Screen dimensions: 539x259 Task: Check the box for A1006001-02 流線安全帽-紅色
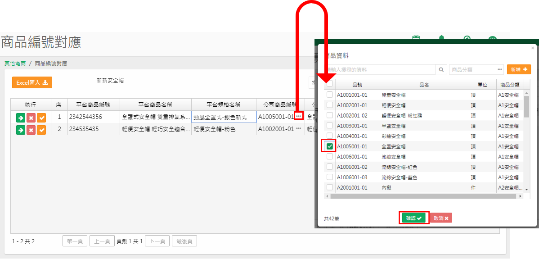tap(330, 167)
